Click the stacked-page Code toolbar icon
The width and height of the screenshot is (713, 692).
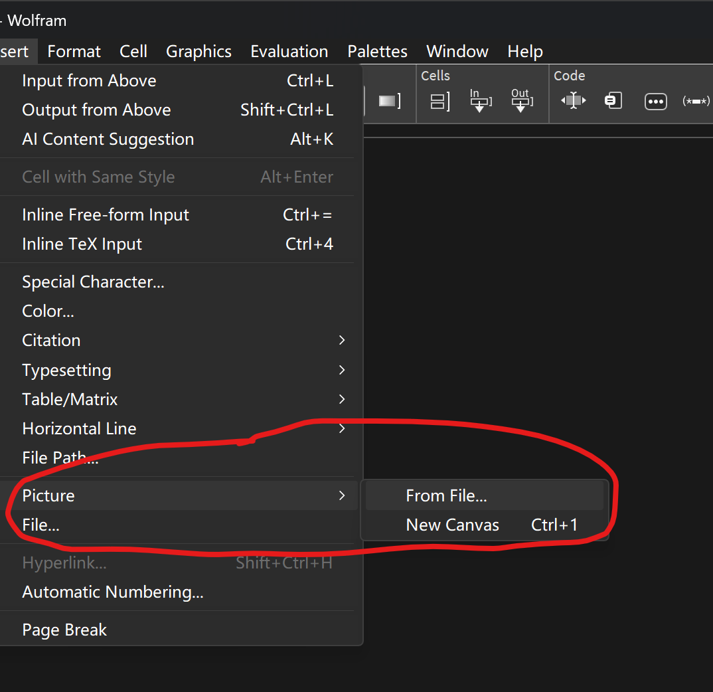613,101
